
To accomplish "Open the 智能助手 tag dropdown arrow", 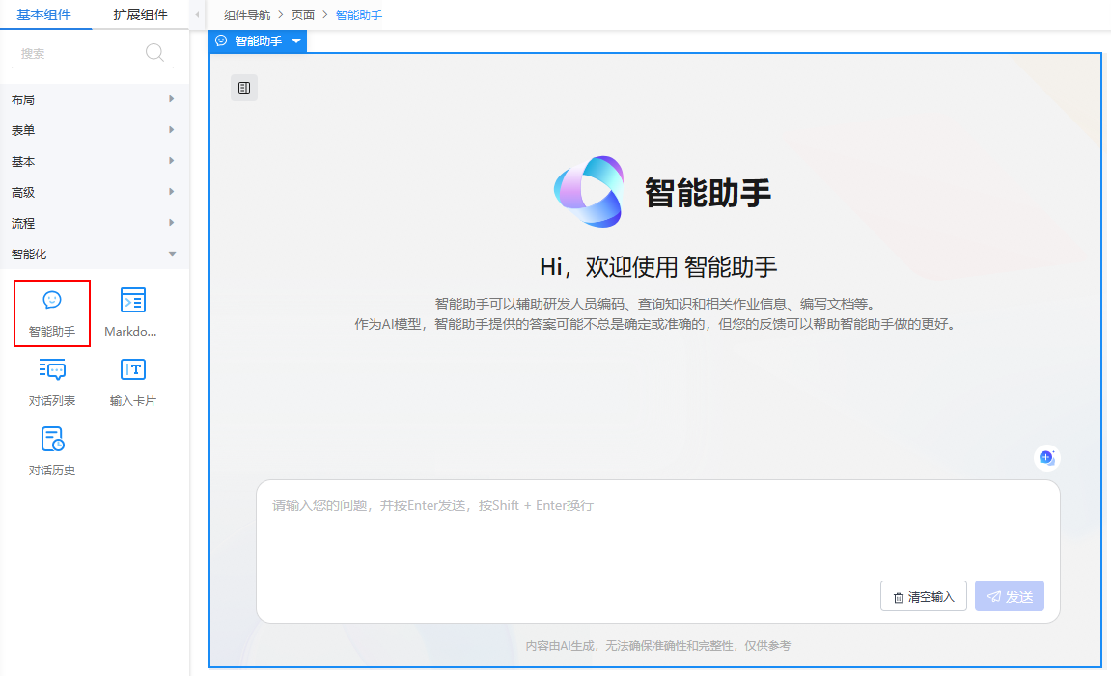I will tap(296, 41).
